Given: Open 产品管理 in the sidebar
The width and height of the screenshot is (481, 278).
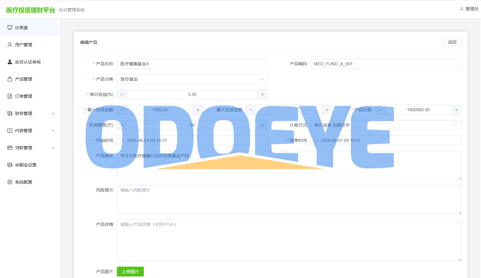Looking at the screenshot, I should (30, 79).
